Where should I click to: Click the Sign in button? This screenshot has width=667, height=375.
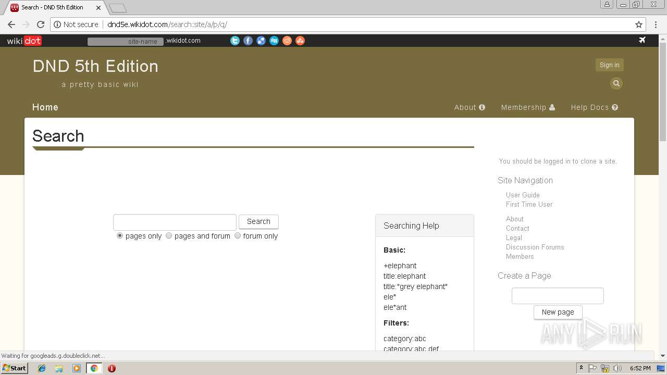point(610,65)
